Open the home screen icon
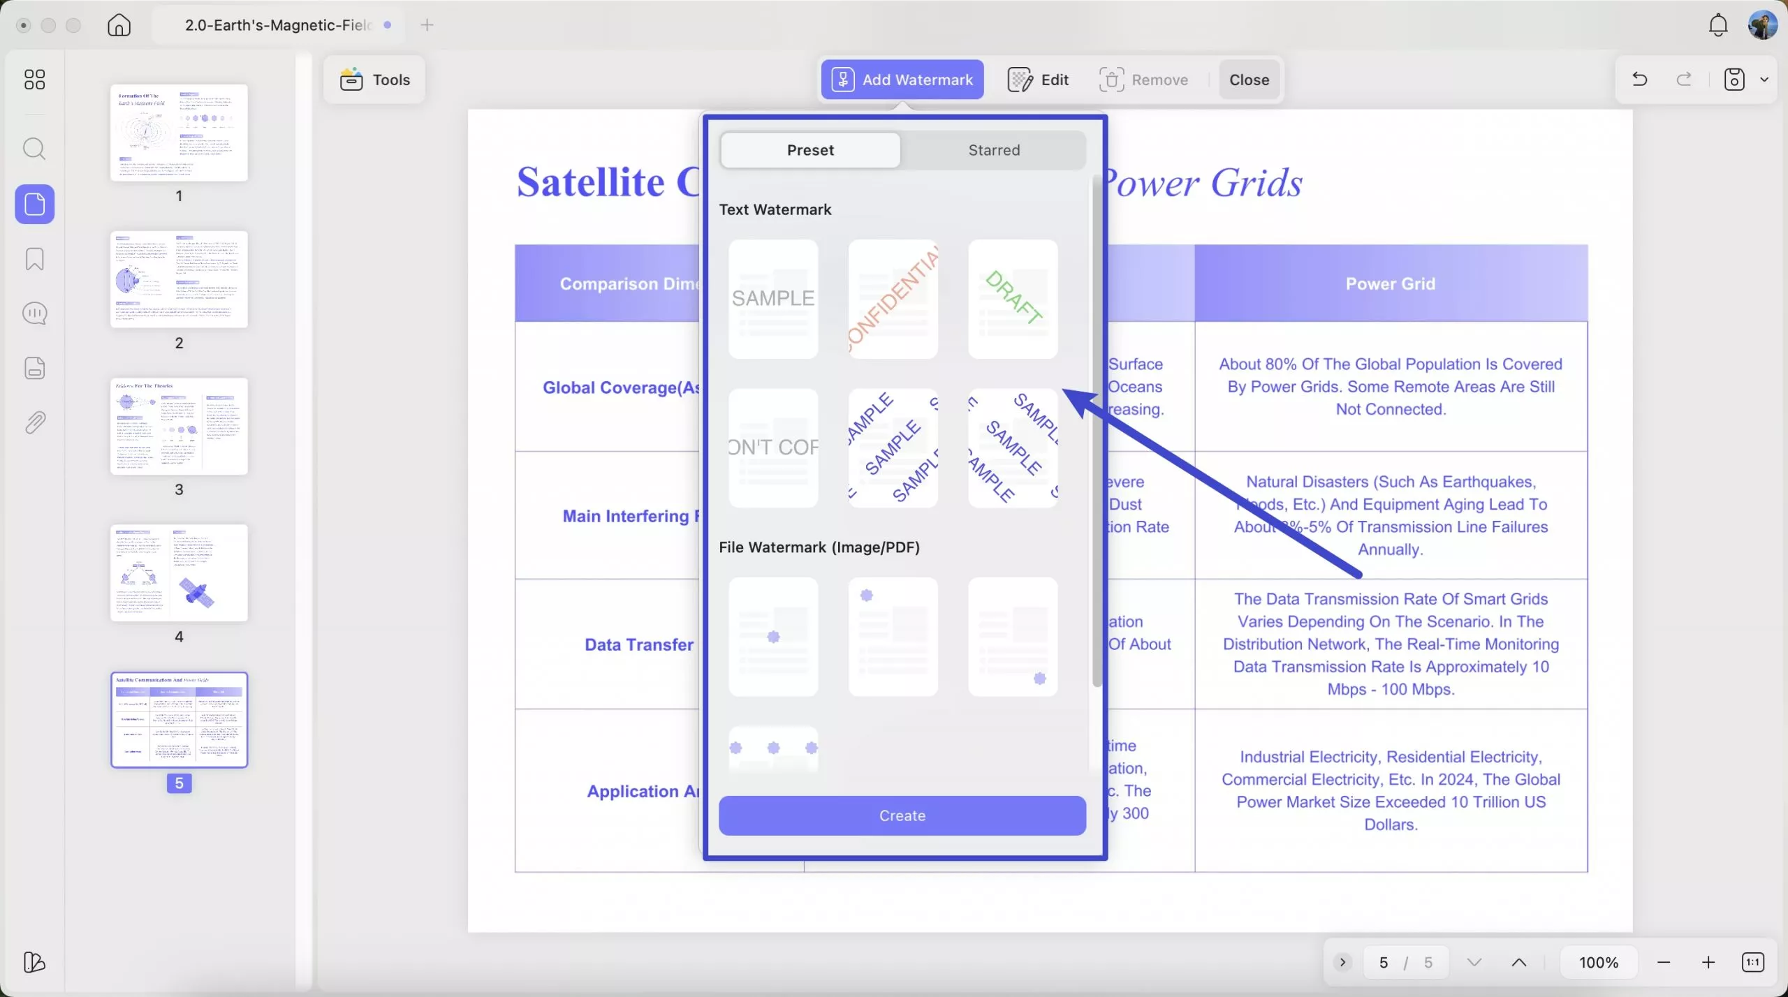This screenshot has width=1788, height=997. [119, 25]
